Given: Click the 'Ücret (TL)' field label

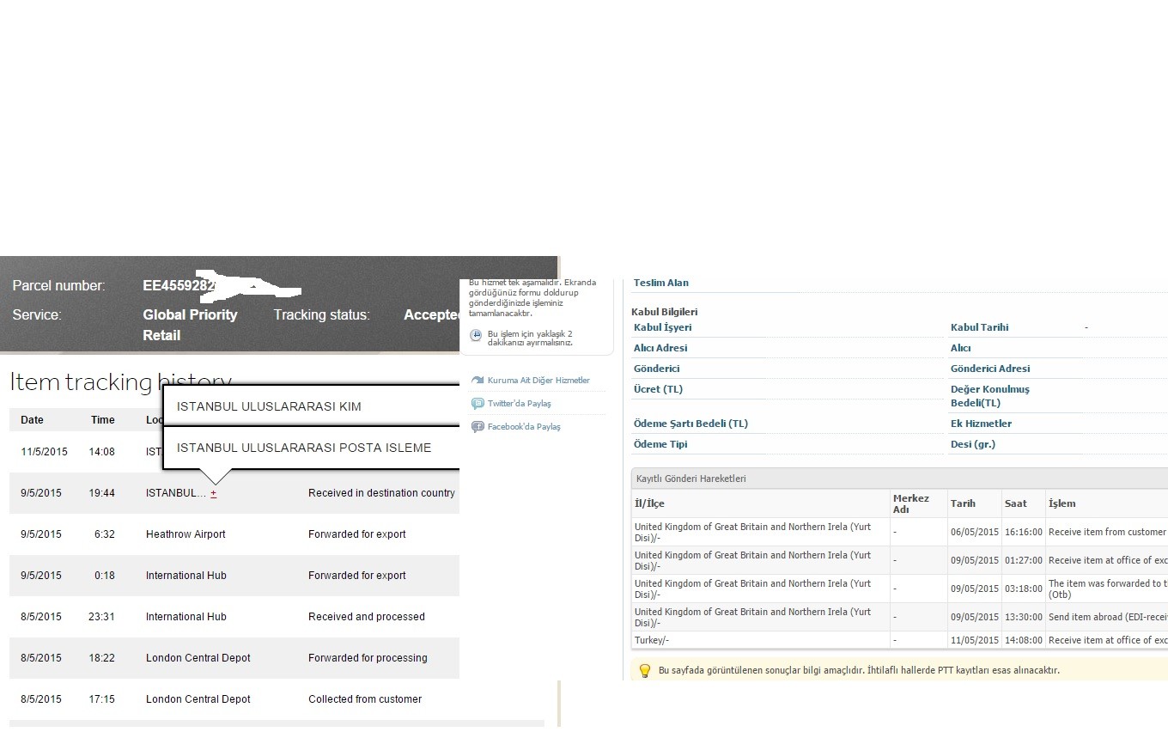Looking at the screenshot, I should (657, 389).
